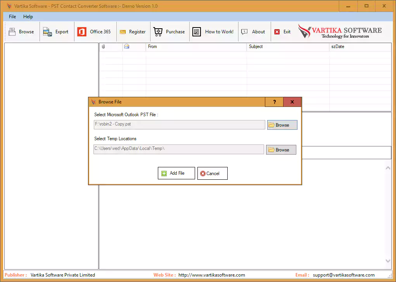Click the Register card icon
396x282 pixels.
click(x=123, y=32)
